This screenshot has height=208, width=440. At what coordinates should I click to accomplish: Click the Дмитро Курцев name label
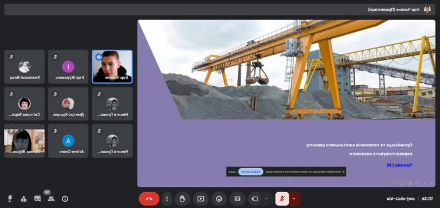click(x=69, y=114)
